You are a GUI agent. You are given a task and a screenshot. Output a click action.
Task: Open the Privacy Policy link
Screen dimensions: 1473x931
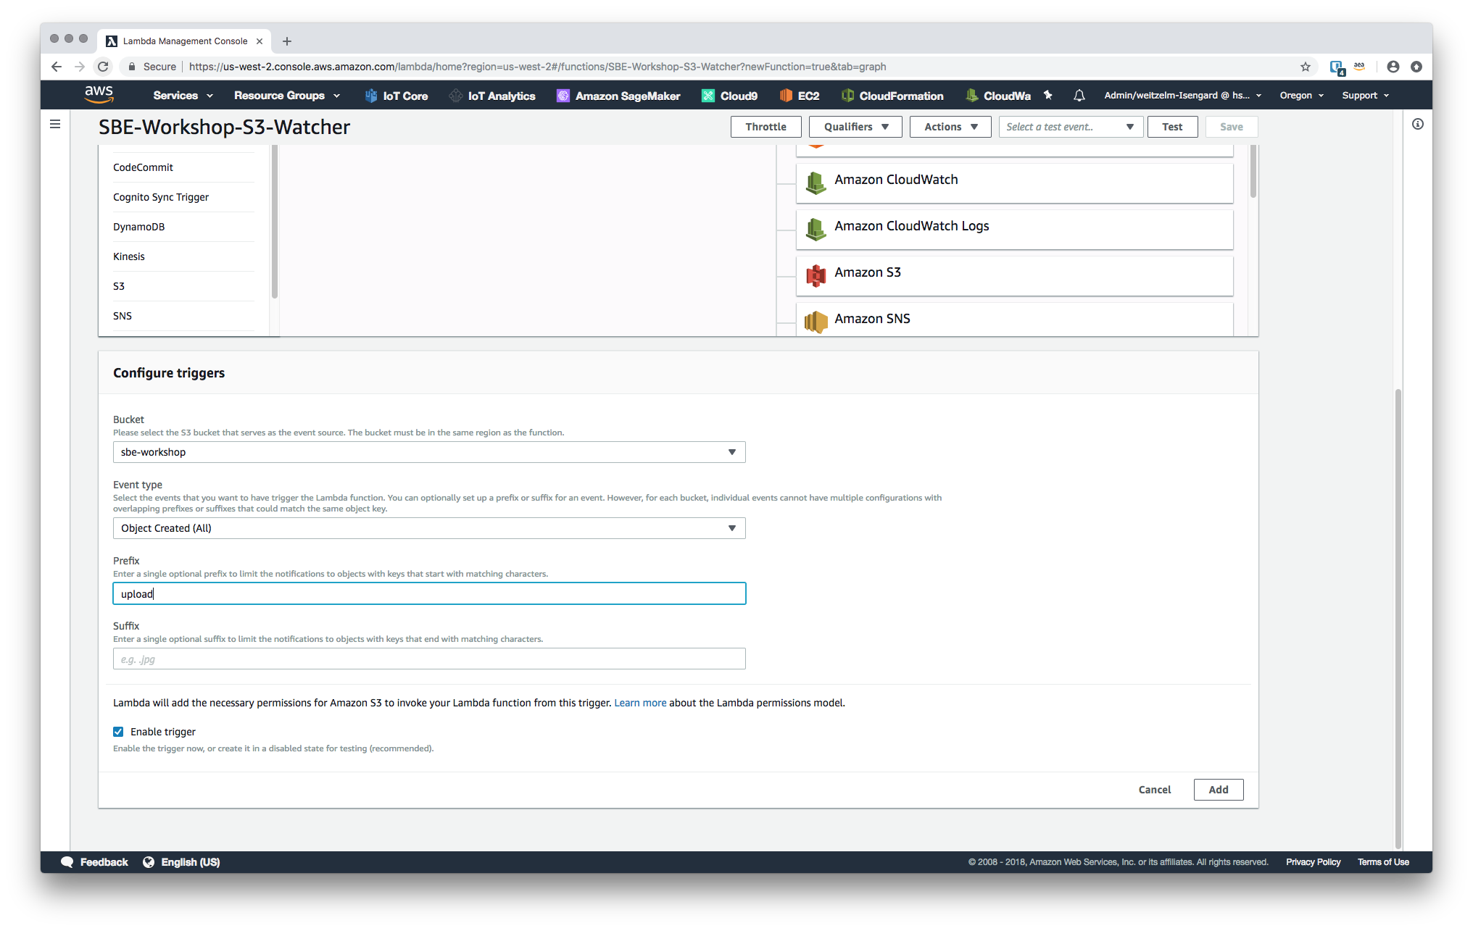tap(1313, 862)
